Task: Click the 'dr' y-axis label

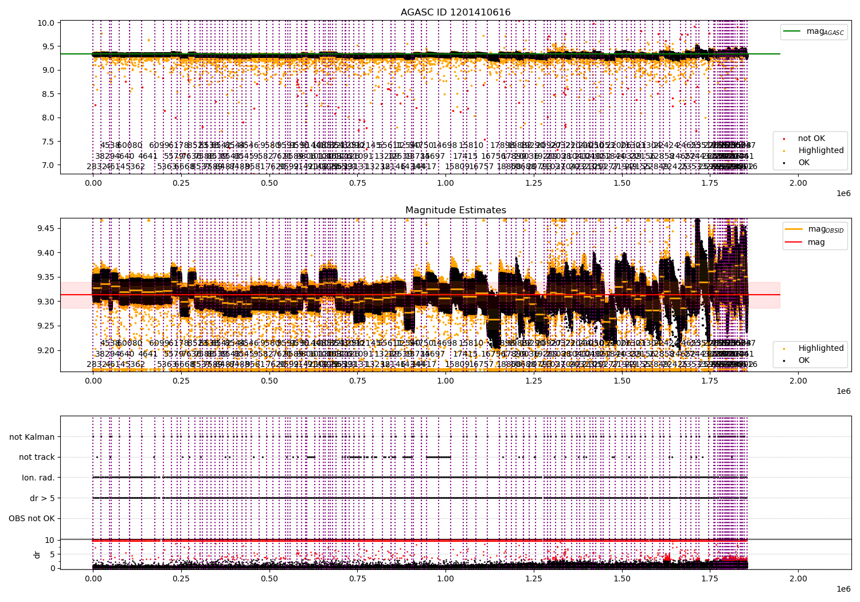Action: click(x=37, y=554)
